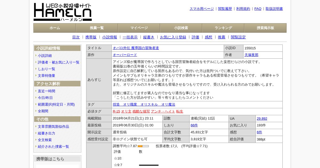The height and width of the screenshot is (168, 320).
Task: Open 縦書き出力 sidebar link
Action: [46, 133]
